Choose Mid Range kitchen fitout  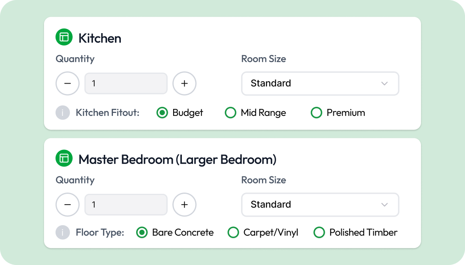(x=230, y=113)
